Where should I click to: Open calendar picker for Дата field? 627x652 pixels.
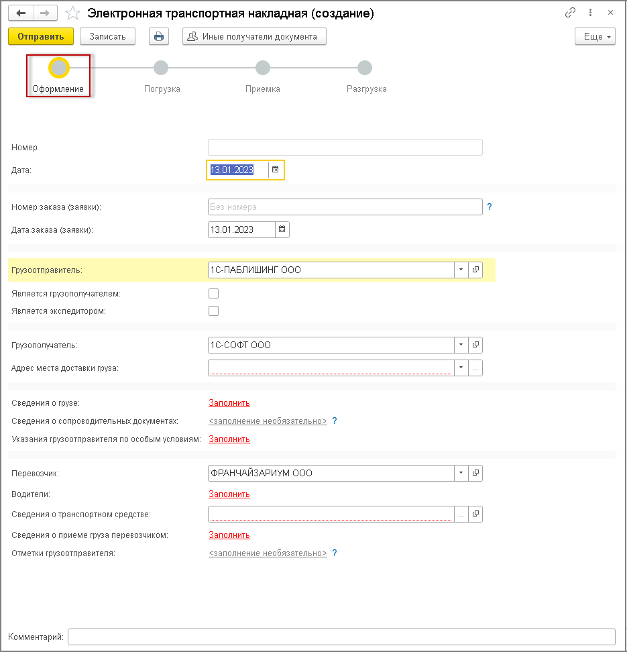point(275,170)
